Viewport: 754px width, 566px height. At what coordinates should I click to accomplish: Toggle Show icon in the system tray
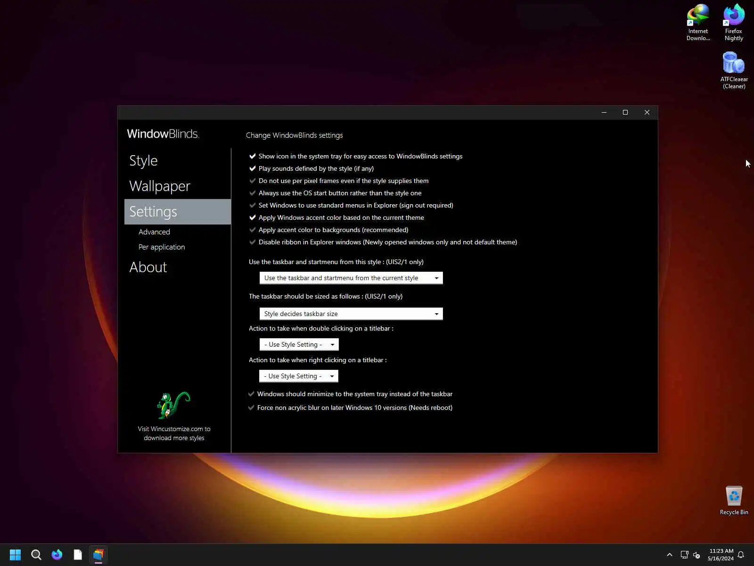point(356,156)
